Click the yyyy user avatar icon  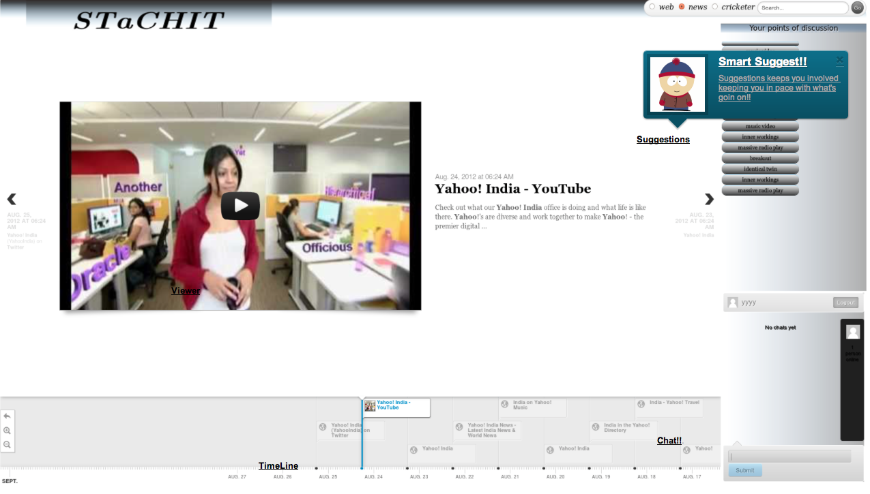click(x=733, y=303)
